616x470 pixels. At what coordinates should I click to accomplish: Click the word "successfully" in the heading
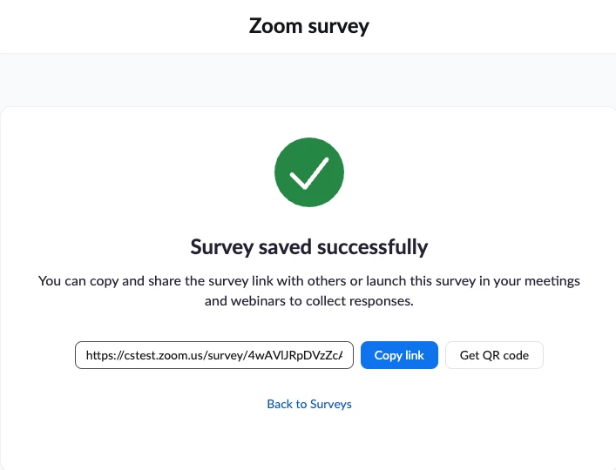pos(372,247)
